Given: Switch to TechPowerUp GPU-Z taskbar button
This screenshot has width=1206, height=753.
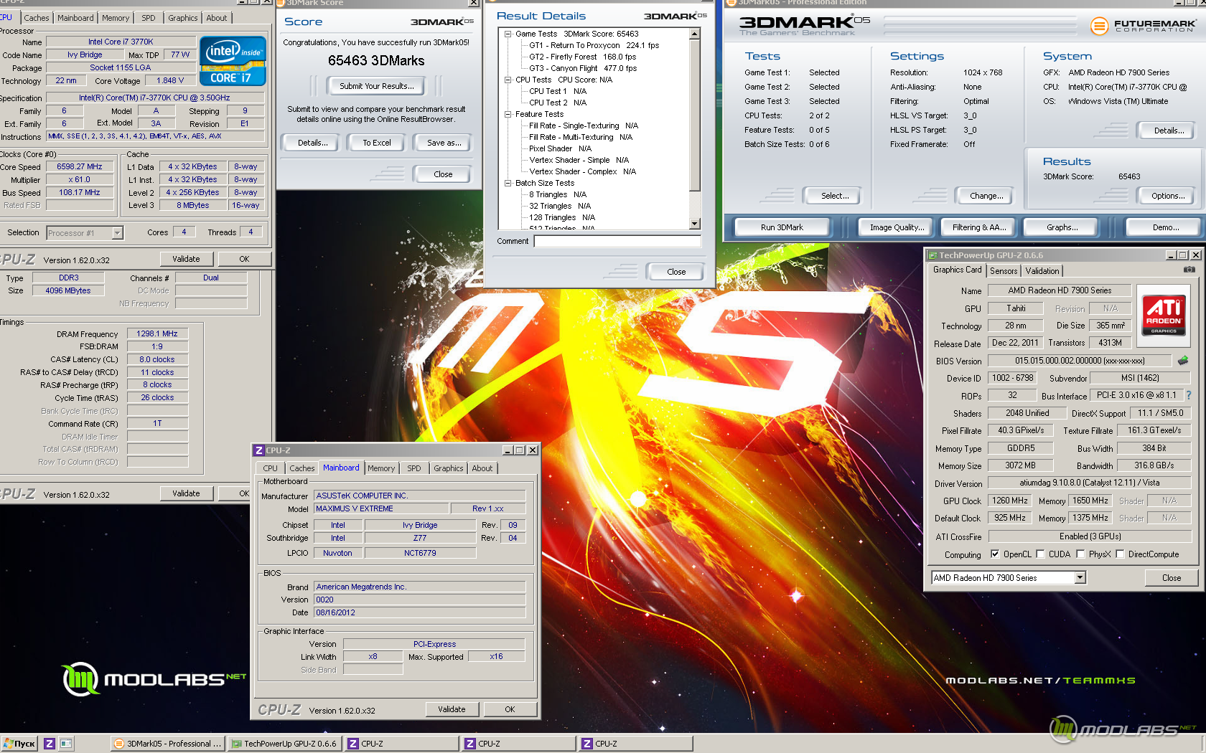Looking at the screenshot, I should click(285, 744).
